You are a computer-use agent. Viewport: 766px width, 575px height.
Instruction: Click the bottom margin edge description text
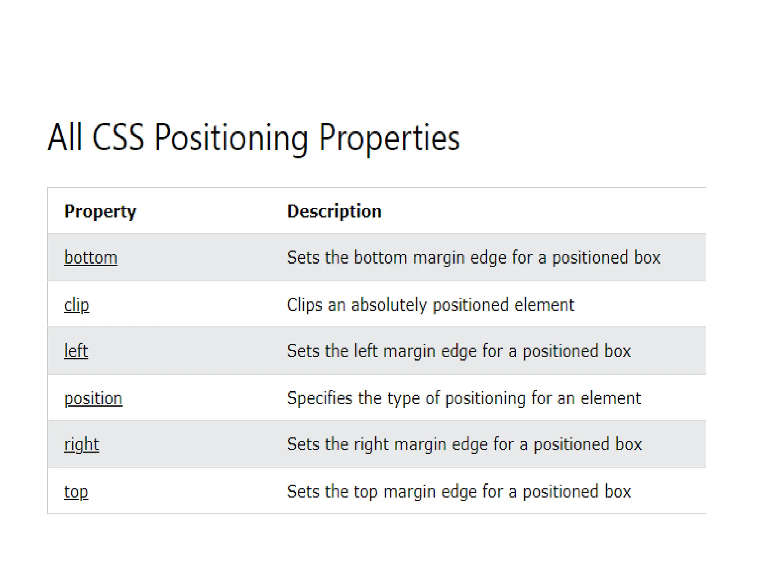(x=473, y=258)
